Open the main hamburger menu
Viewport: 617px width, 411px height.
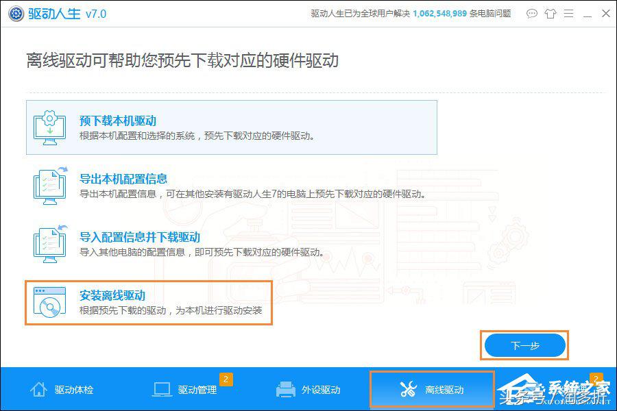[570, 14]
